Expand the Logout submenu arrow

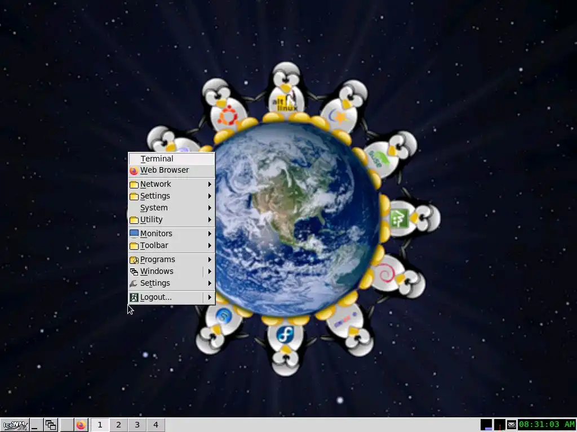[210, 297]
